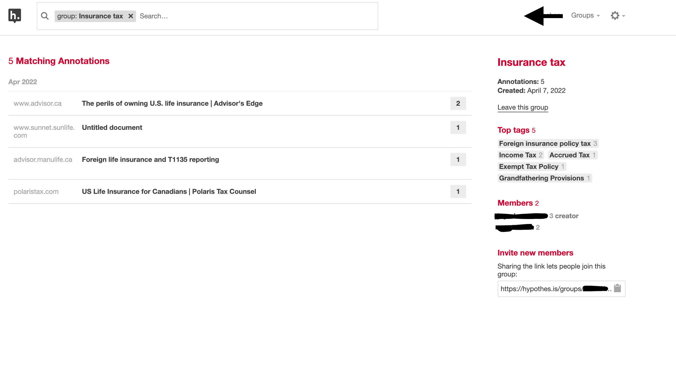
Task: Click annotation count badge for advisor.ca
Action: tap(458, 103)
